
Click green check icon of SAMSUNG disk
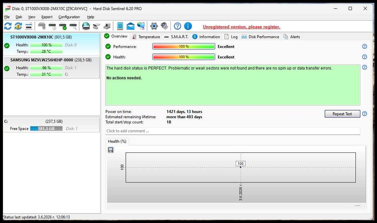pyautogui.click(x=7, y=68)
